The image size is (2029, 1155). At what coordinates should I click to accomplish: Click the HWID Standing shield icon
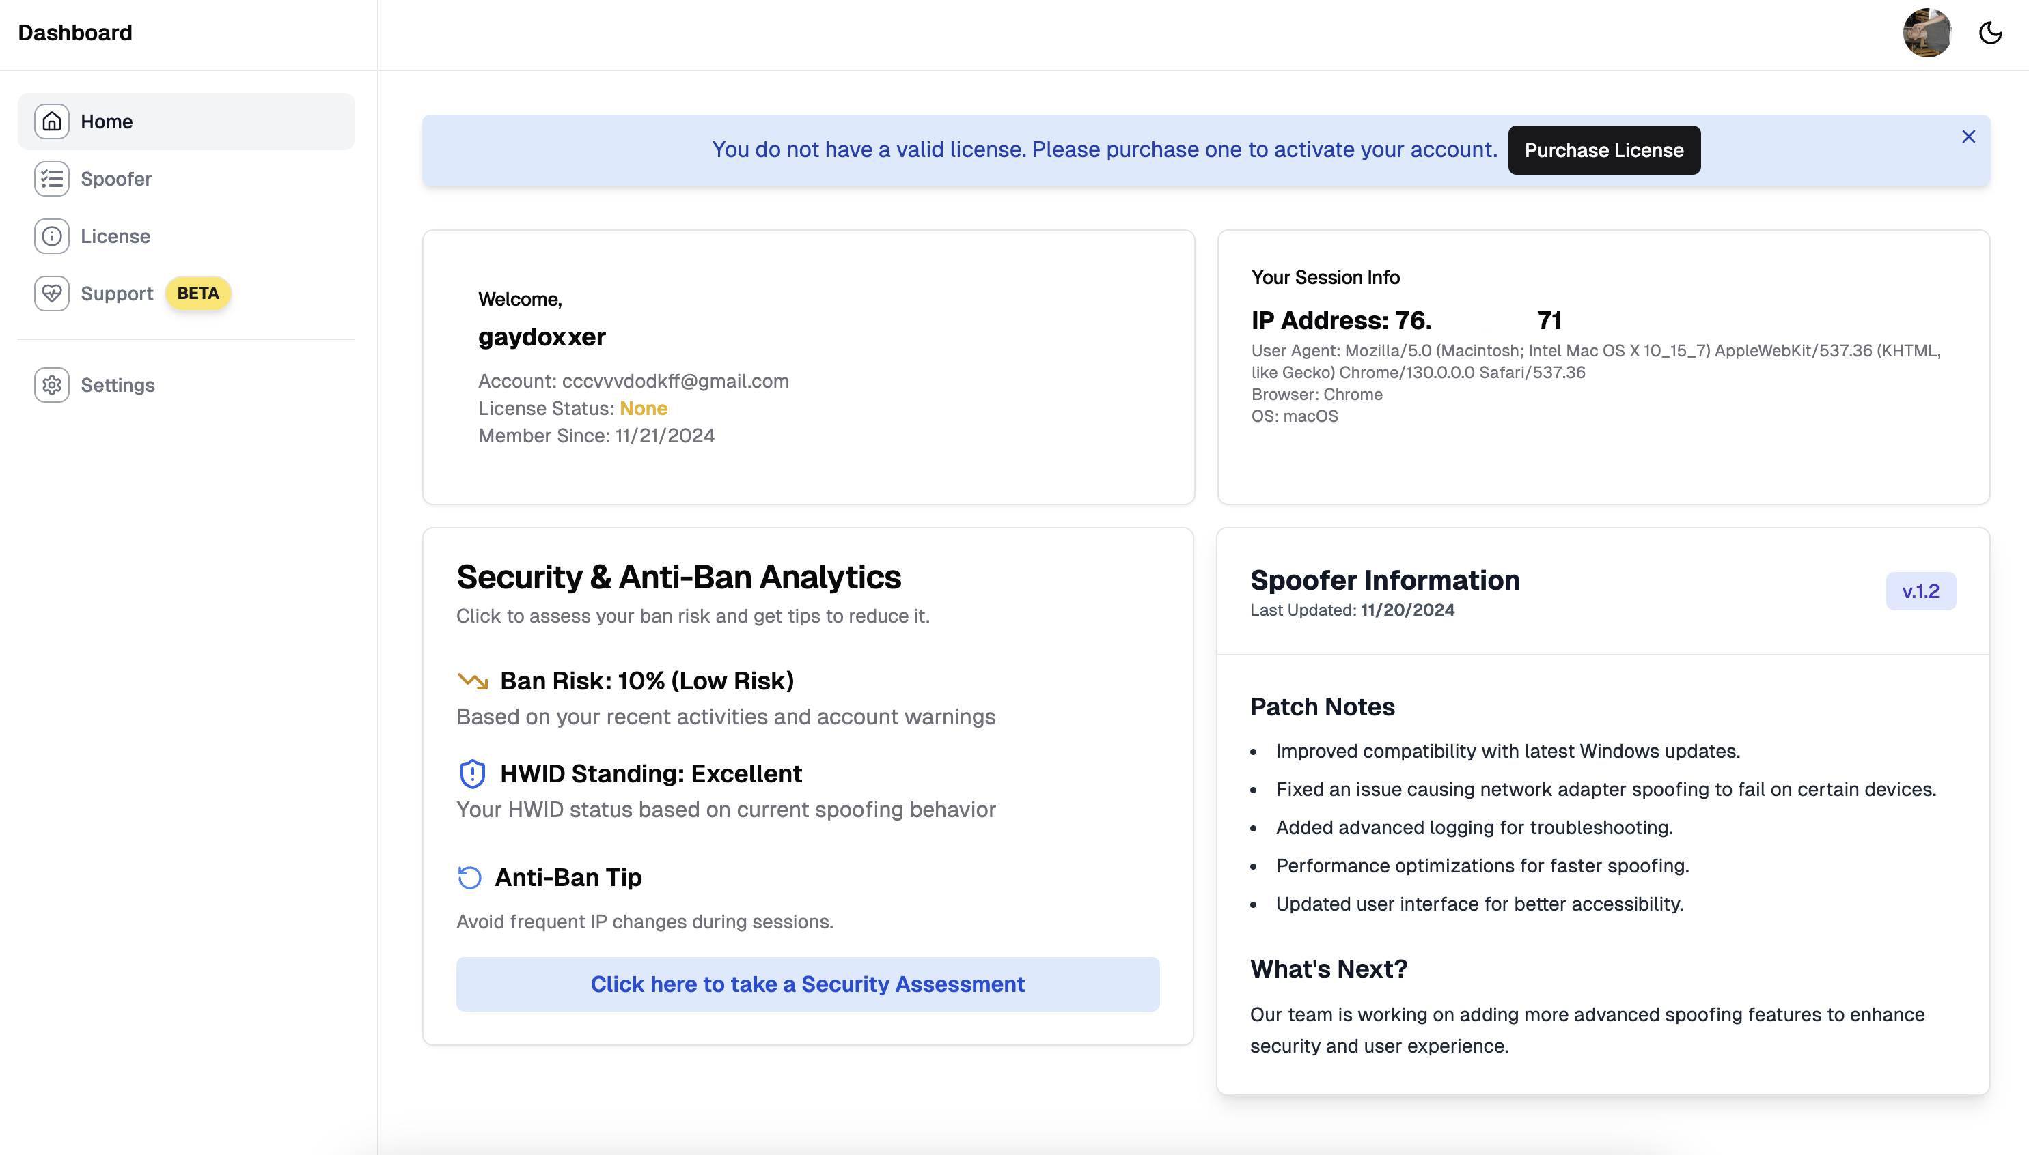coord(472,773)
